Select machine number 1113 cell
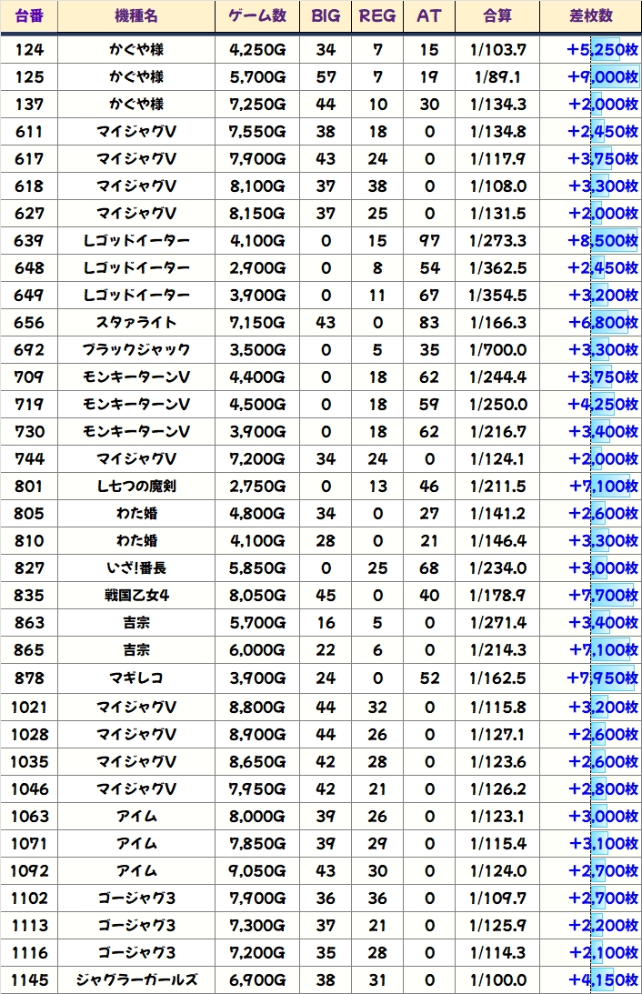The height and width of the screenshot is (994, 642). [29, 925]
